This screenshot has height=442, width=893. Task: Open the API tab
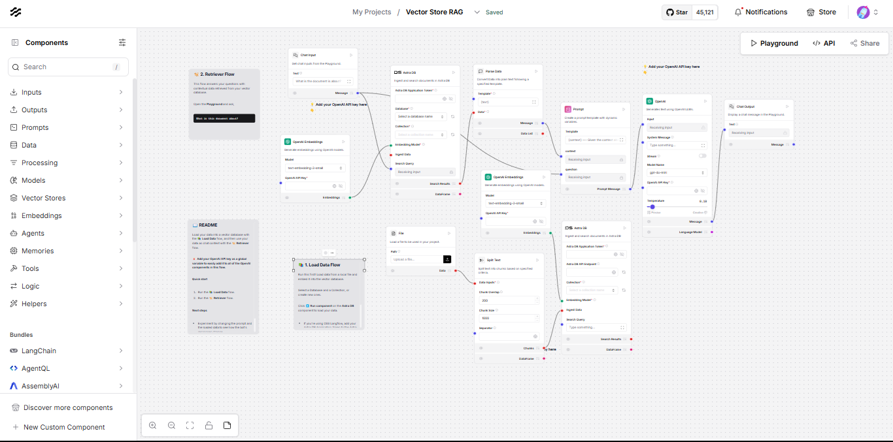[824, 43]
